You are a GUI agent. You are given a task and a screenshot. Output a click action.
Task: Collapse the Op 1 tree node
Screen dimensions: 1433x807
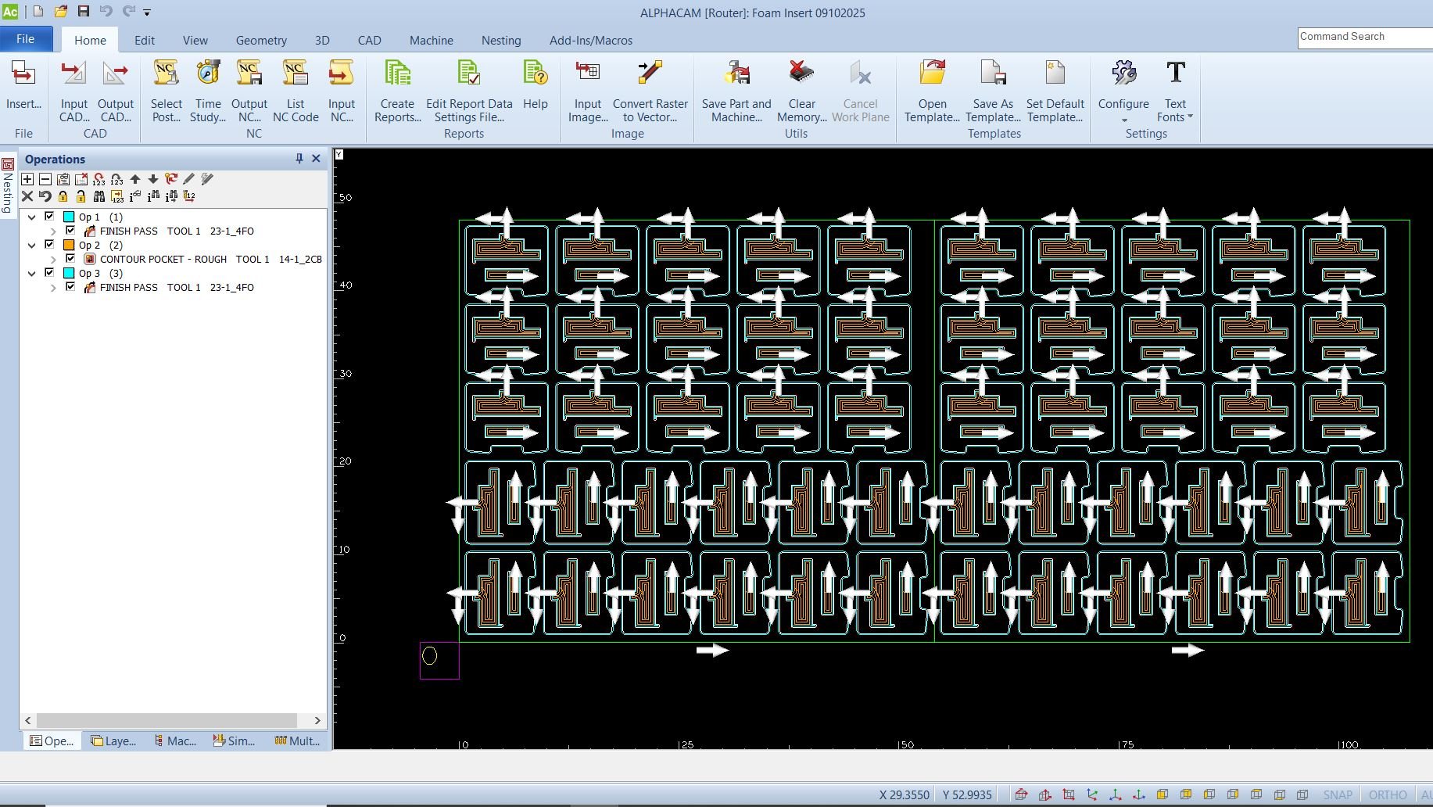(x=32, y=217)
